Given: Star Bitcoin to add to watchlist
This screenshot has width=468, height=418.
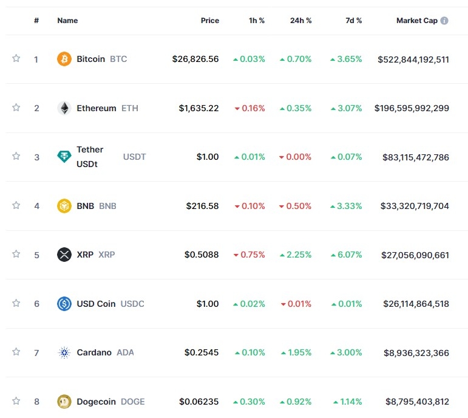Looking at the screenshot, I should coord(16,58).
